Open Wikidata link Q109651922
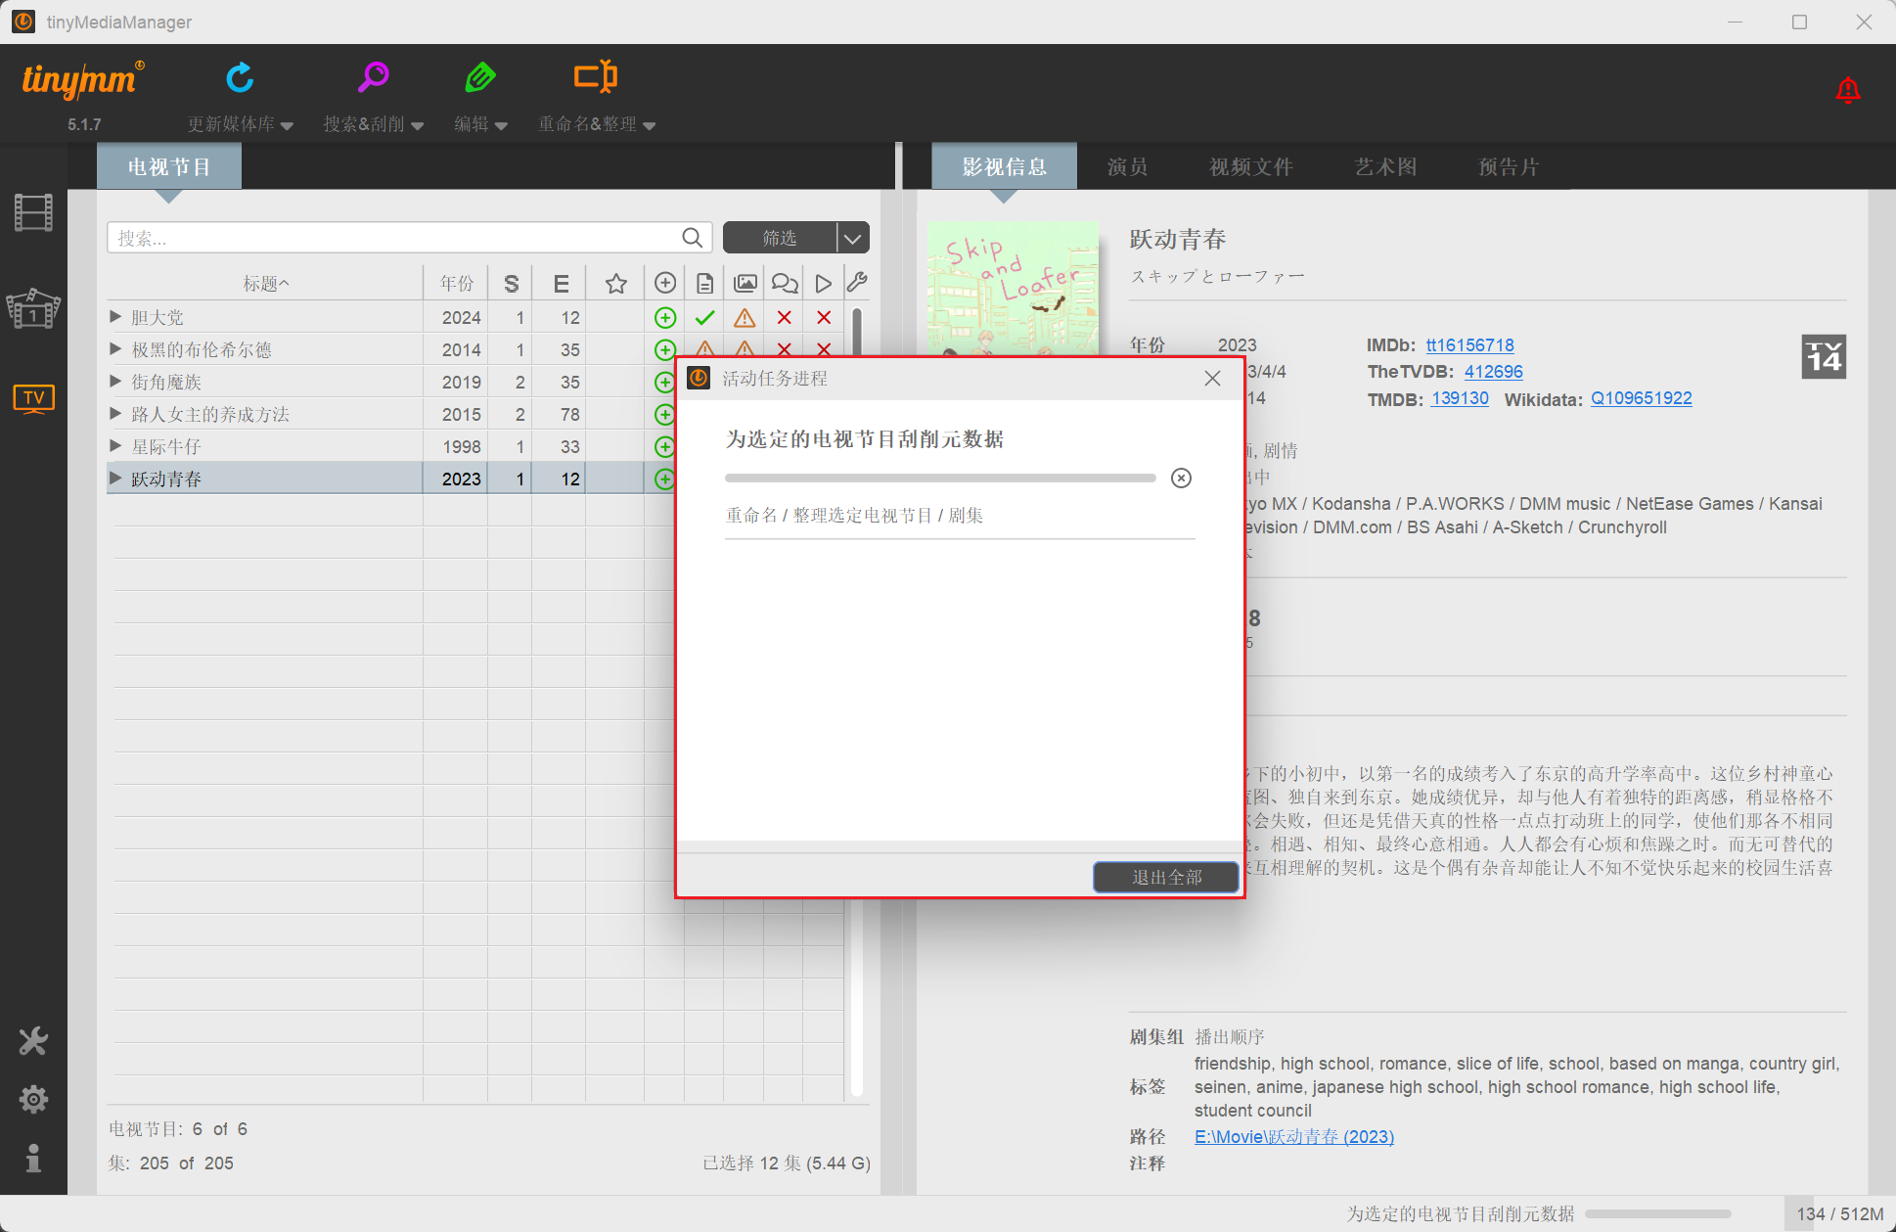This screenshot has width=1896, height=1232. point(1641,398)
